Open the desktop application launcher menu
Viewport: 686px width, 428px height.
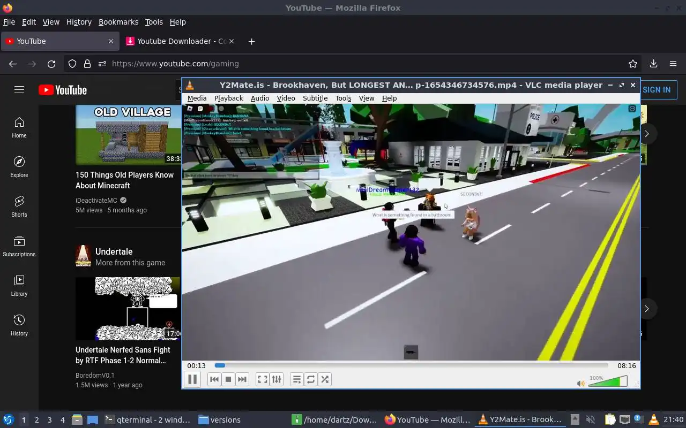click(x=9, y=419)
